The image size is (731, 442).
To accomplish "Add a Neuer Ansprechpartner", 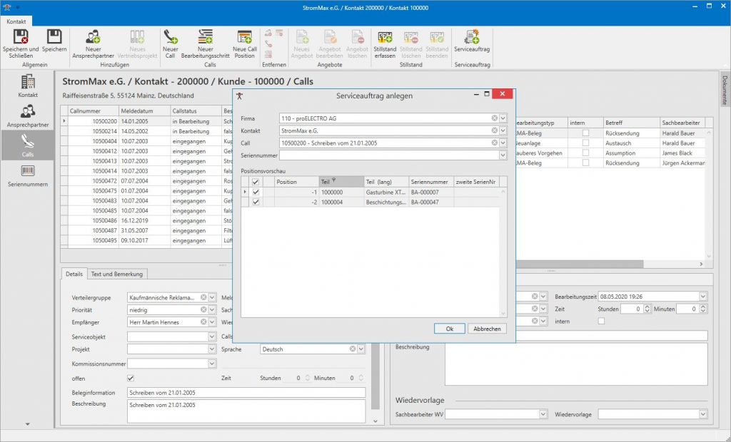I will coord(93,37).
